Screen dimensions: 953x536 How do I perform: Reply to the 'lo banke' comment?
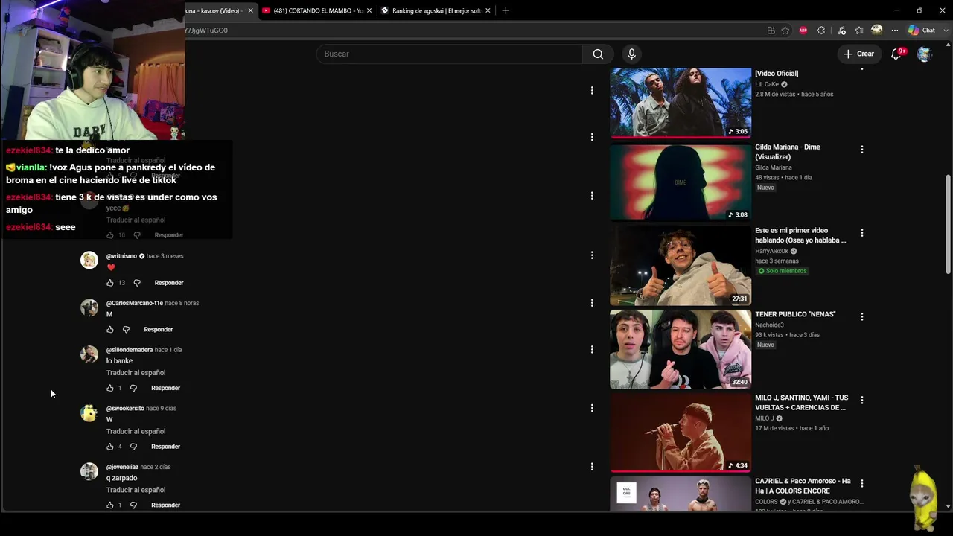click(165, 388)
